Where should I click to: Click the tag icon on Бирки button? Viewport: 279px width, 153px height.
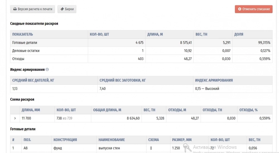[x=62, y=9]
